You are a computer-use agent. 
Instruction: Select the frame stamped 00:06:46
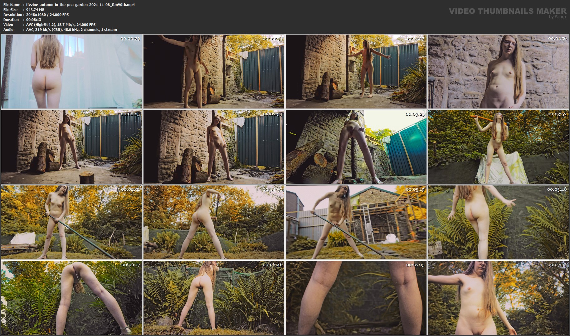[x=214, y=298]
